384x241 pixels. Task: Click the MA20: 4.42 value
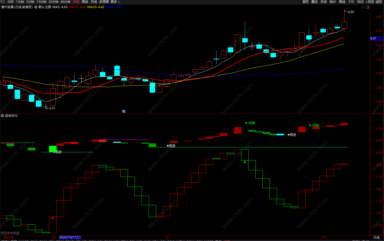(x=96, y=7)
